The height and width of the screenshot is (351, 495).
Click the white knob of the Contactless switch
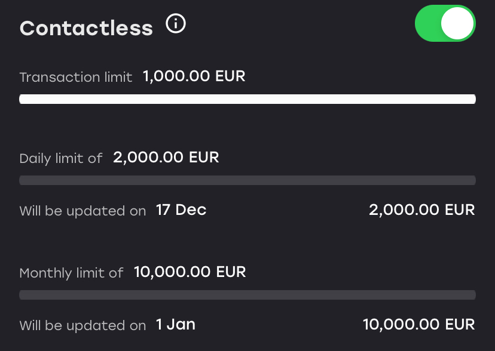(x=457, y=24)
